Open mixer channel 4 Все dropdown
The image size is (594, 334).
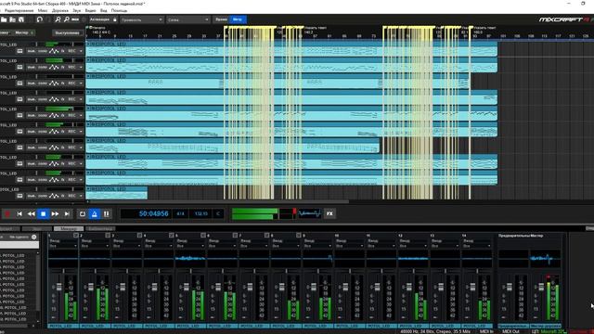click(x=159, y=246)
